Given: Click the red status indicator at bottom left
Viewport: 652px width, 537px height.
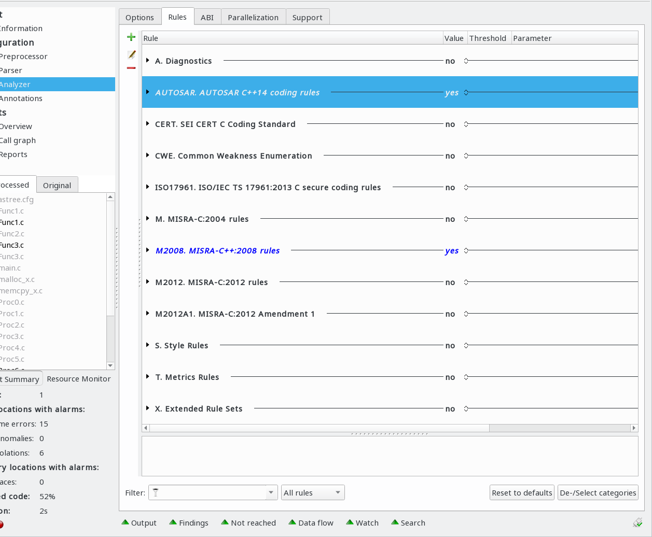Looking at the screenshot, I should pos(1,525).
